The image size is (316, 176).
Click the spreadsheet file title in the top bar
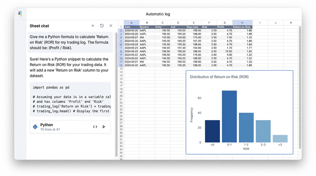(x=158, y=14)
